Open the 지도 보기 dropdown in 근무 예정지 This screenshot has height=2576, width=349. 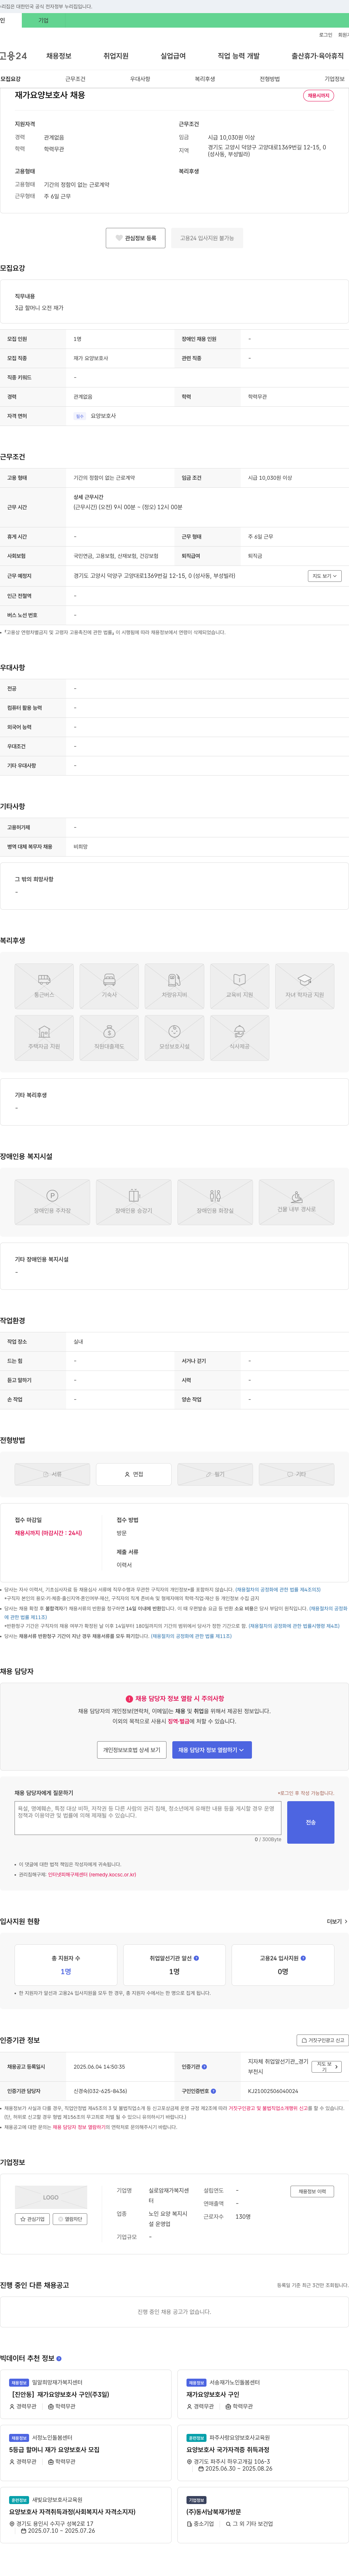pyautogui.click(x=325, y=576)
